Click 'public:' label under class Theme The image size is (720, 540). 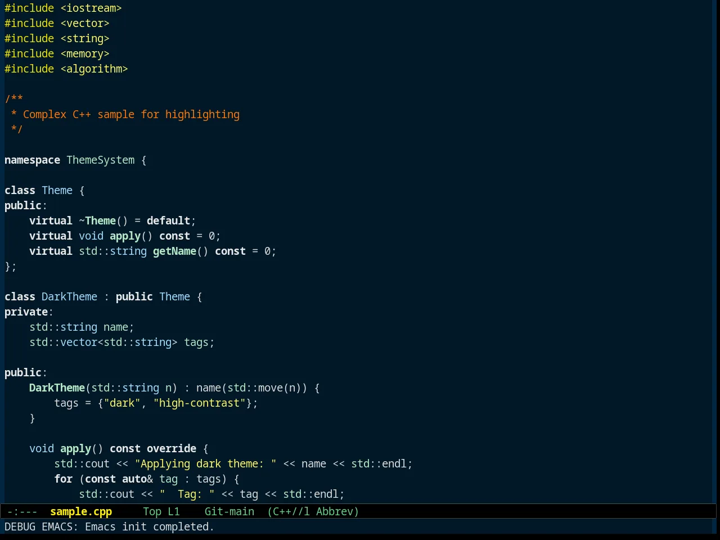[x=26, y=205]
